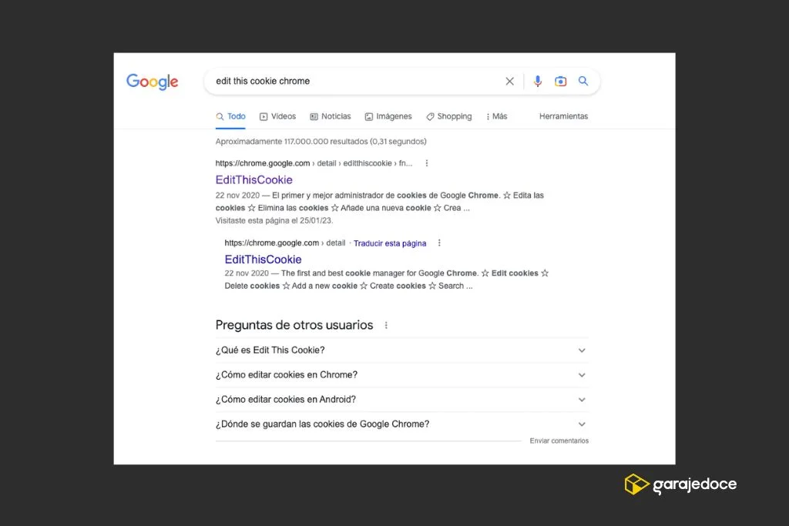Select the Todo results tab
This screenshot has height=526, width=789.
pos(230,116)
